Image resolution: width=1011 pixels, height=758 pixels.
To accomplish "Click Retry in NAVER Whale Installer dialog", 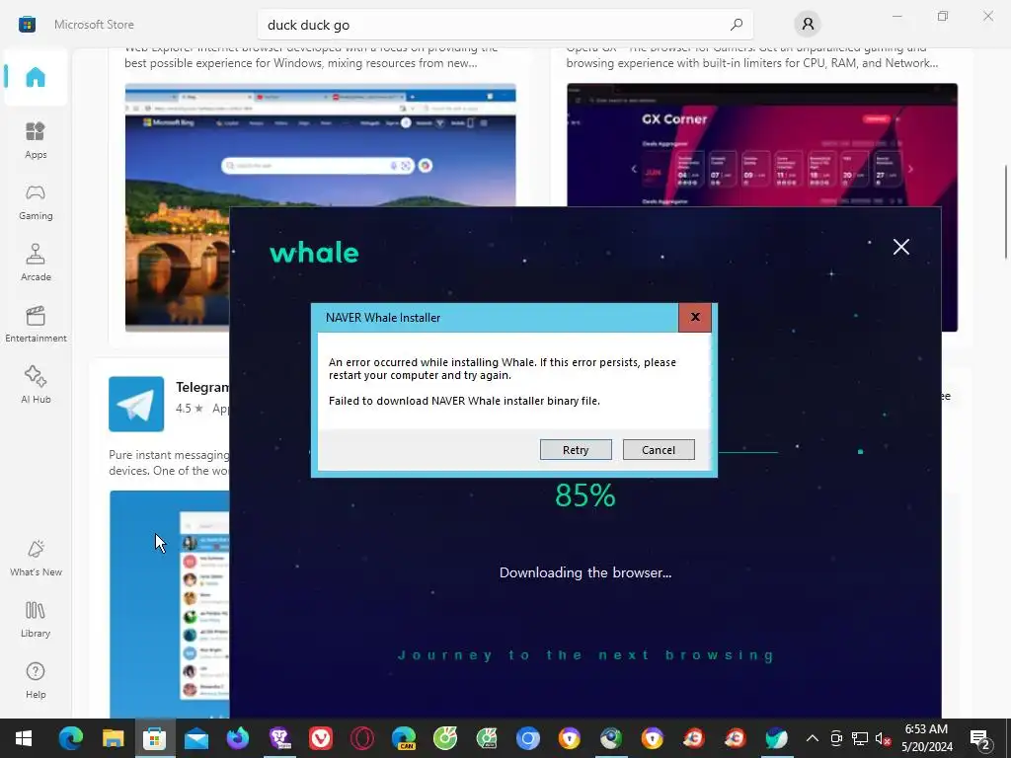I will [576, 450].
